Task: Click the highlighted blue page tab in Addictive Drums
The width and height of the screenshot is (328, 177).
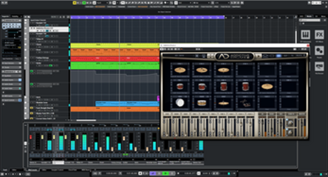Action: [278, 56]
